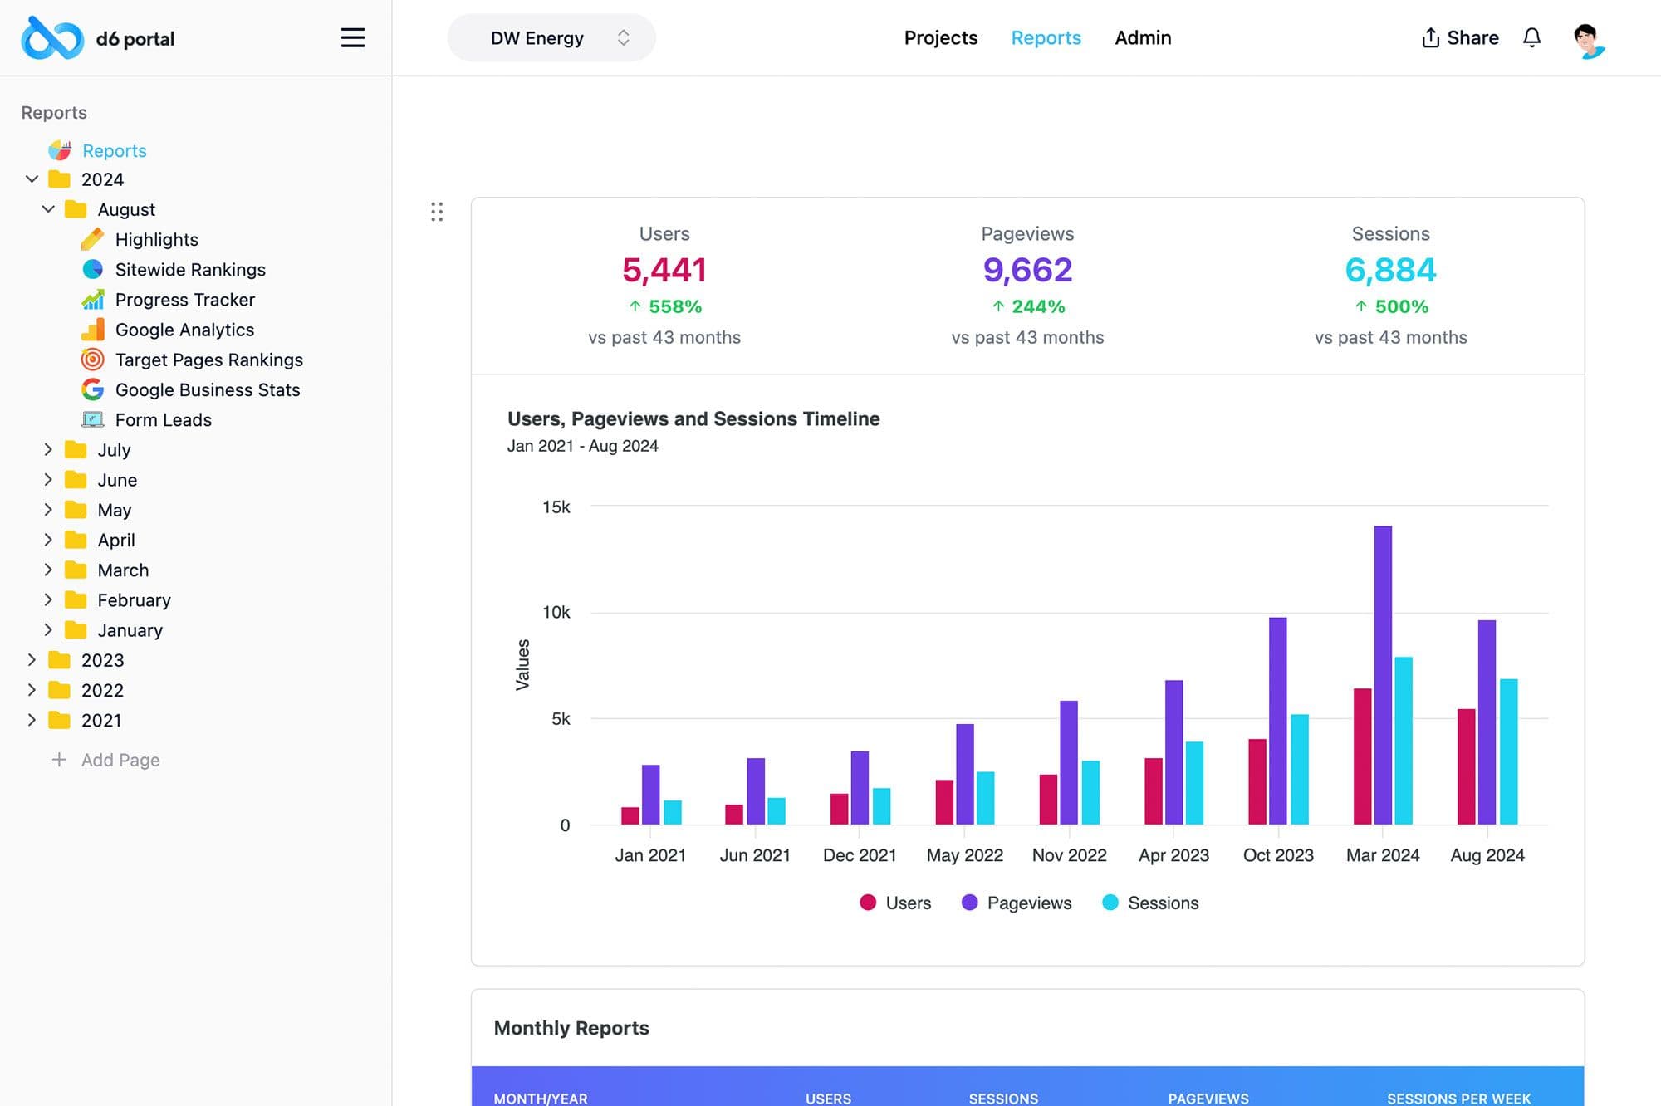Viewport: 1661px width, 1106px height.
Task: Open the Highlights page
Action: pos(157,239)
